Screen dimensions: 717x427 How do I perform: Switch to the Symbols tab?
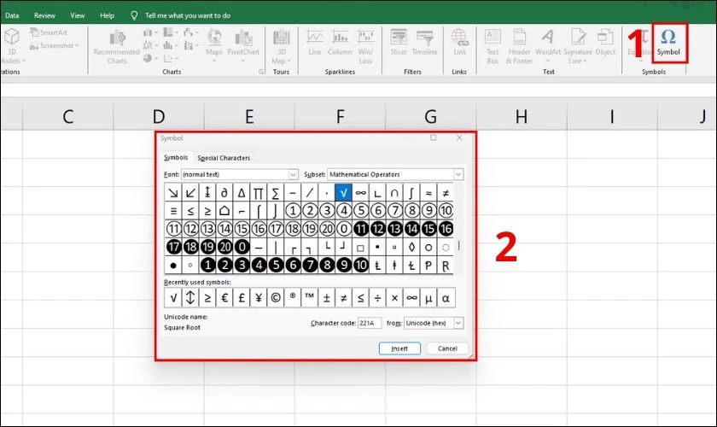point(176,157)
